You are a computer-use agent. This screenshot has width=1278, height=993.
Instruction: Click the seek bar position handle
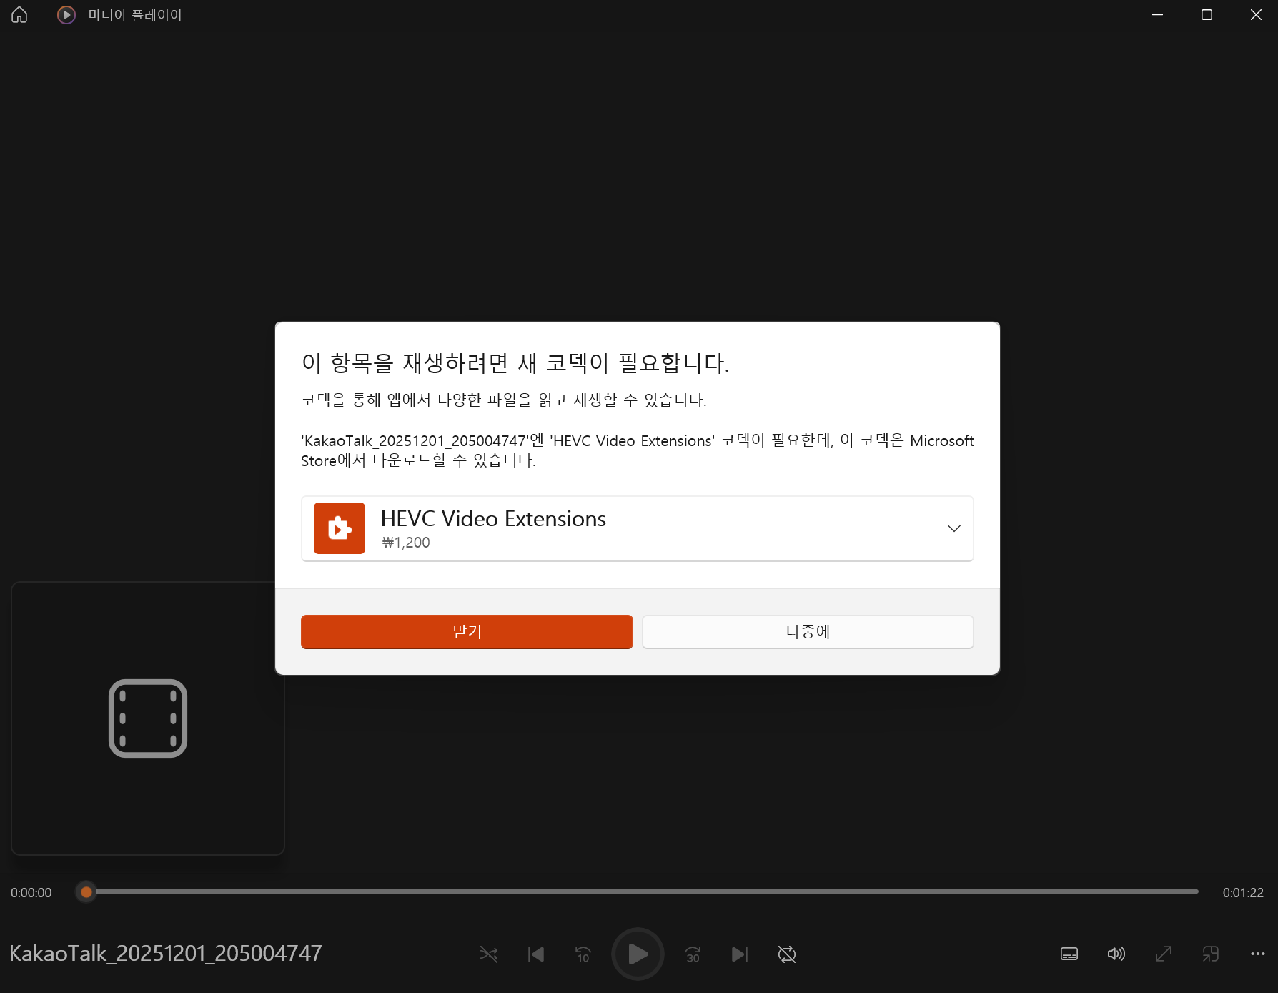click(x=86, y=892)
